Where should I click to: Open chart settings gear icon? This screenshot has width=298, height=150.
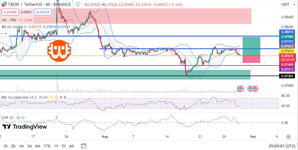click(288, 137)
